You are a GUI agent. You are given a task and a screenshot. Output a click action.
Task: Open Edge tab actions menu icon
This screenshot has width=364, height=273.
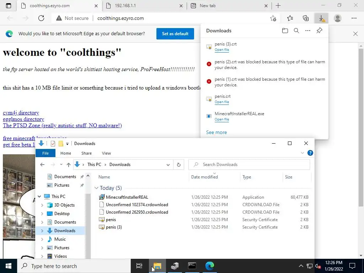click(9, 6)
